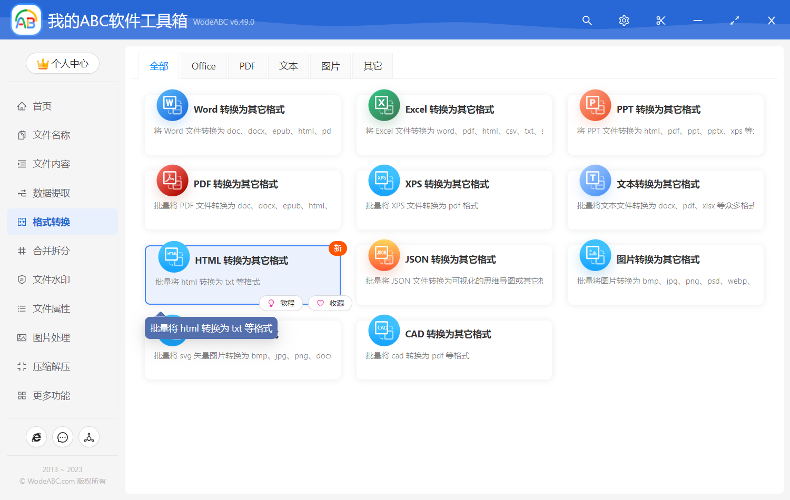Select the PDF conversion tool icon
The height and width of the screenshot is (500, 790).
coord(172,180)
